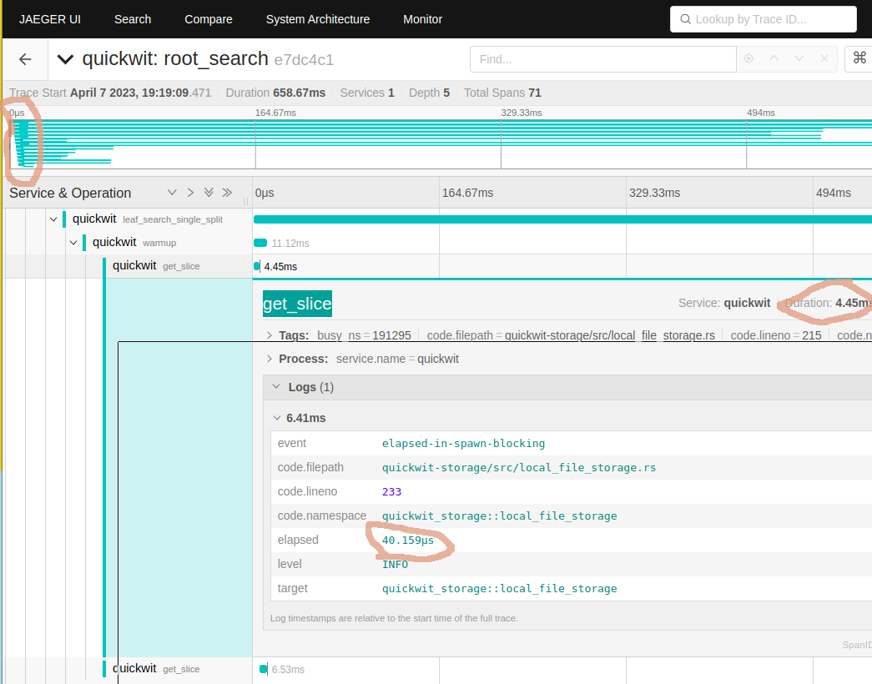Viewport: 872px width, 684px height.
Task: Jump to the previous search result arrow
Action: point(774,58)
